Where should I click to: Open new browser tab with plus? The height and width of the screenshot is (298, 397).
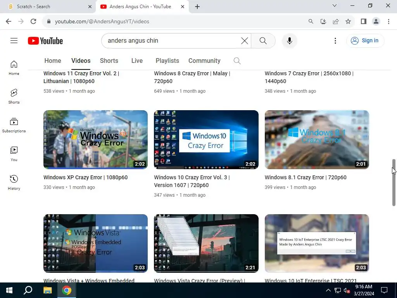click(197, 7)
